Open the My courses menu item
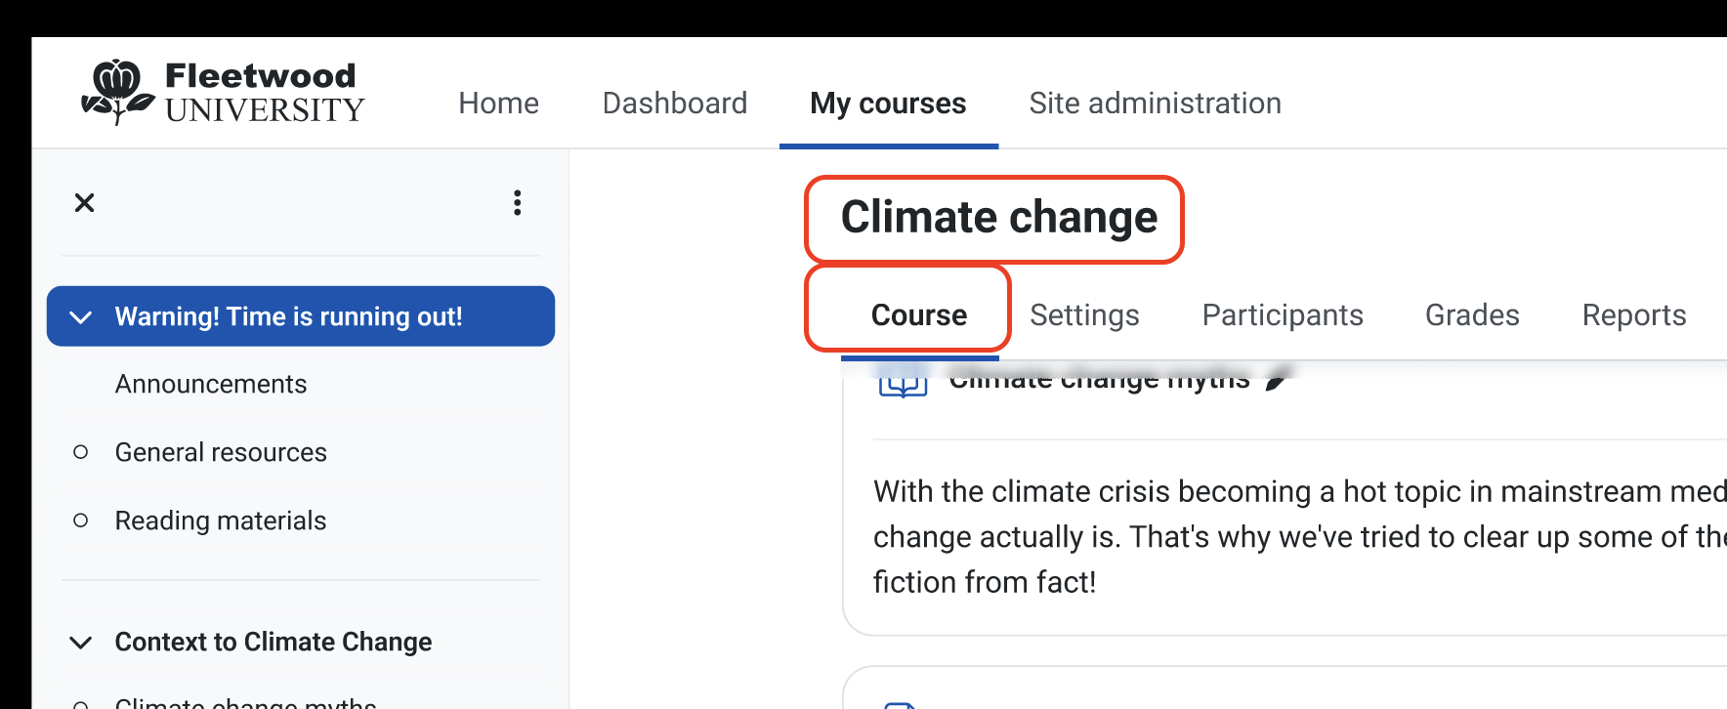Viewport: 1727px width, 709px height. click(888, 104)
